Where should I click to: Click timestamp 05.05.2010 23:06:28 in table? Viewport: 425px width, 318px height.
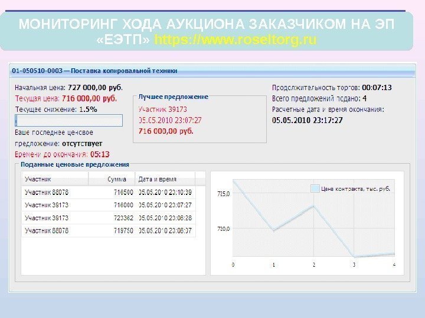click(x=165, y=218)
